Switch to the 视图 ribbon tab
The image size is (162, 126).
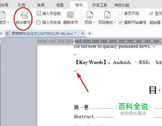pyautogui.click(x=60, y=5)
